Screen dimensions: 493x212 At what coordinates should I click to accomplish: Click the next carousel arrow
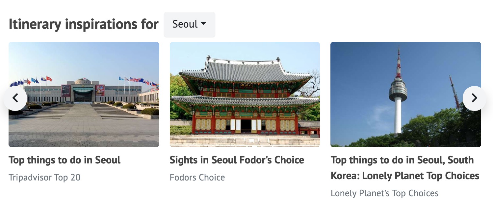point(474,98)
